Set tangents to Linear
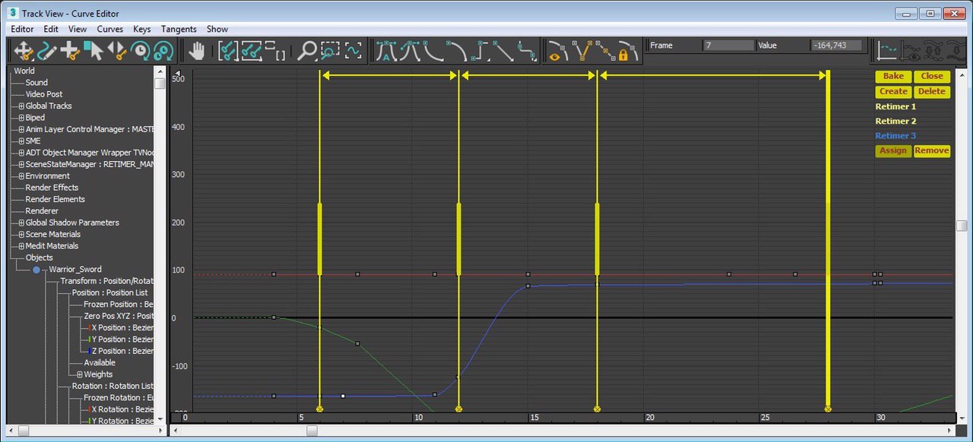 [503, 51]
